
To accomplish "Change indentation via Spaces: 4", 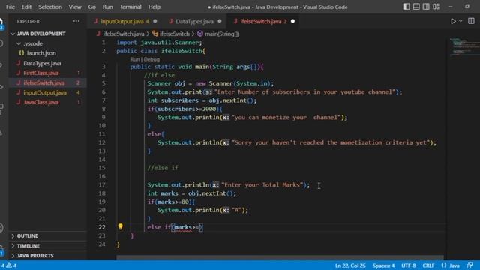I will pos(383,265).
